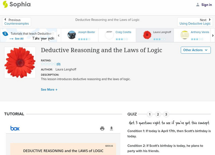Open the Other Actions dropdown
This screenshot has height=155, width=215.
pos(195,50)
